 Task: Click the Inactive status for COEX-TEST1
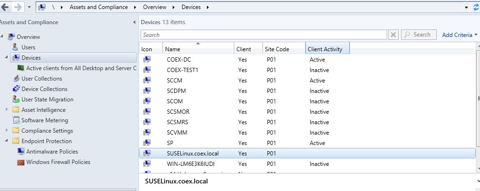point(319,70)
